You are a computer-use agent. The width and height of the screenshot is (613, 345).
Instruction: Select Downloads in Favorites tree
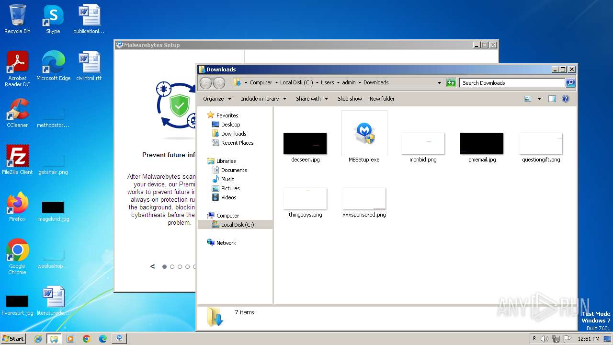point(234,134)
